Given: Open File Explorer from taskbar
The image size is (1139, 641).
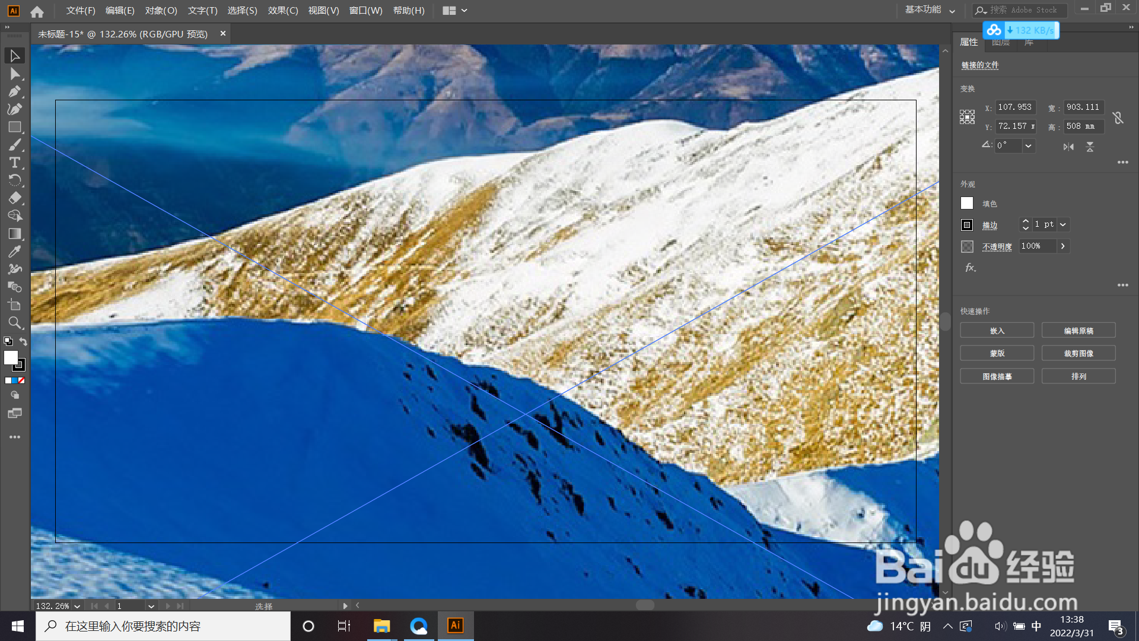Looking at the screenshot, I should coord(381,626).
